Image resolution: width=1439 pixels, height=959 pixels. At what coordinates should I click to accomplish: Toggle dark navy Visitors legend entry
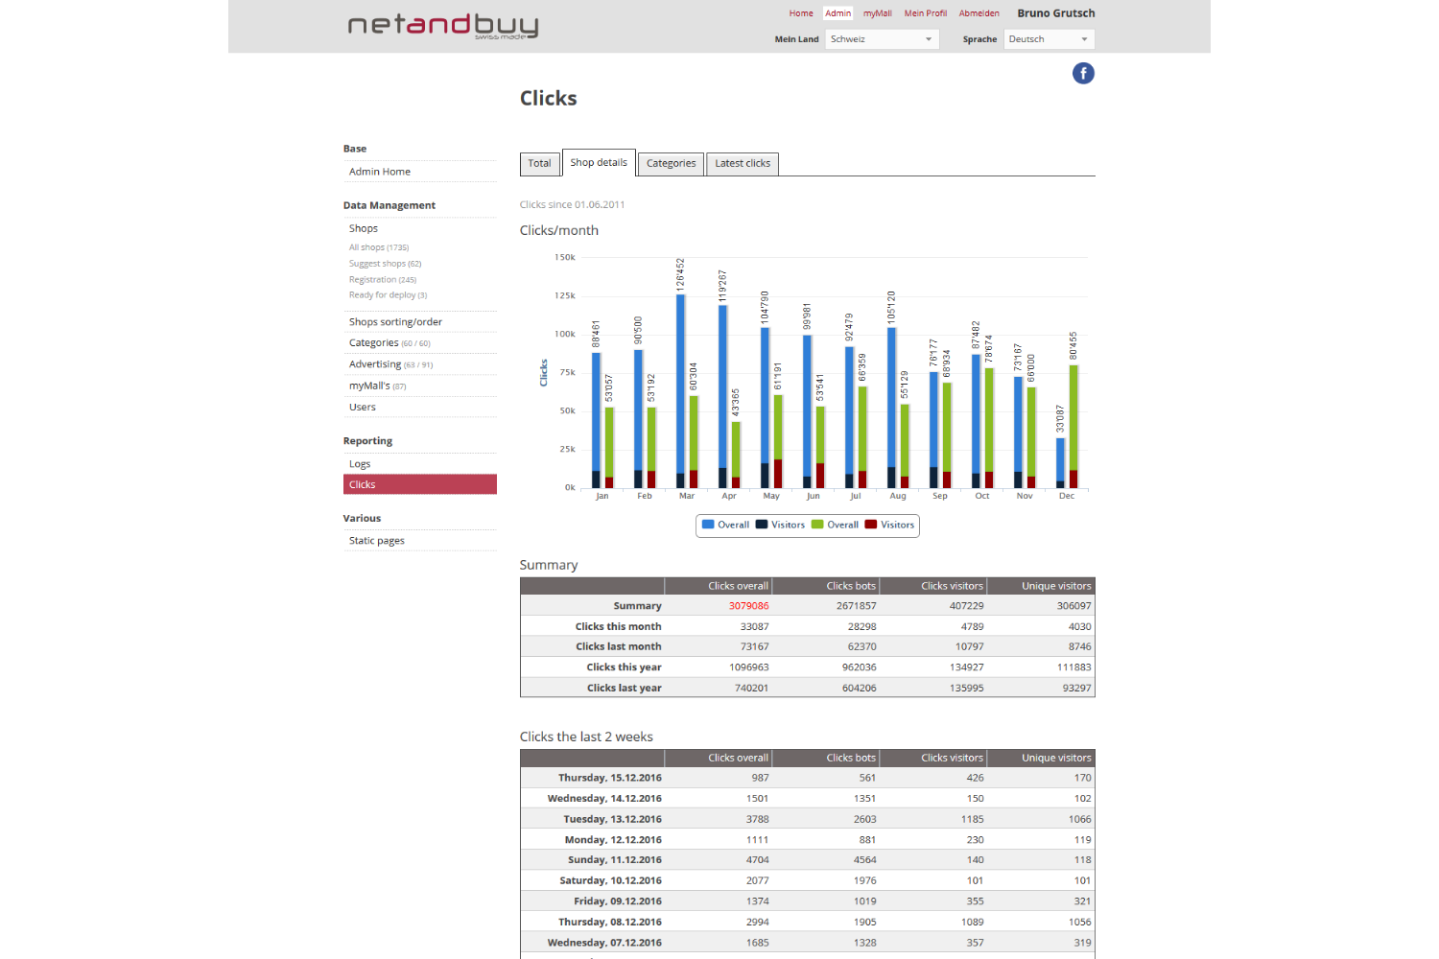(x=780, y=525)
